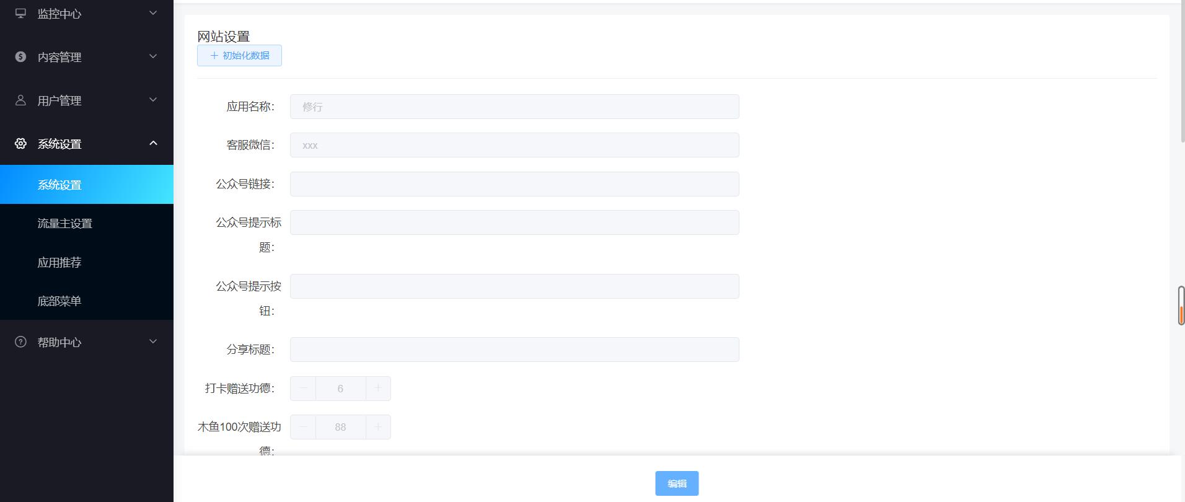Click the user icon beside 用户管理
The width and height of the screenshot is (1185, 502).
[20, 100]
